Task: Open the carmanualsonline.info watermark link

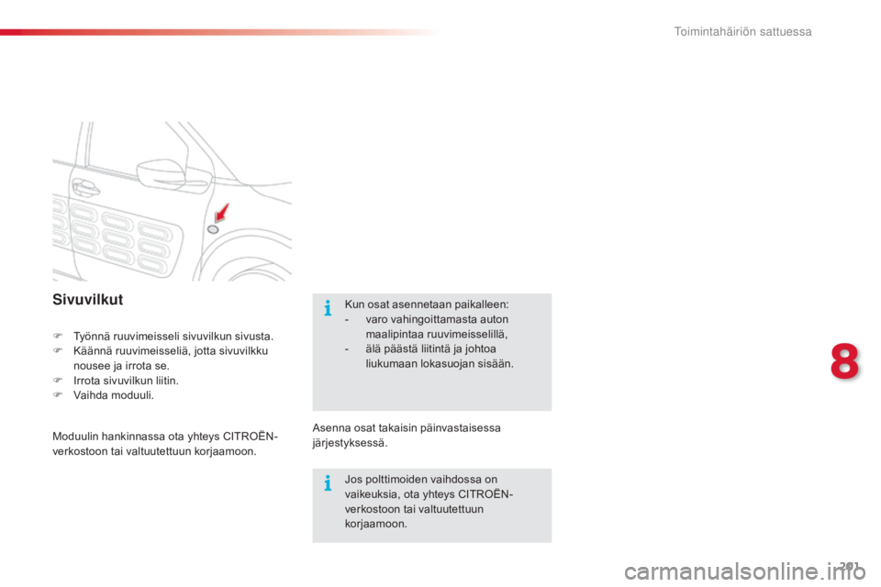Action: pos(745,571)
